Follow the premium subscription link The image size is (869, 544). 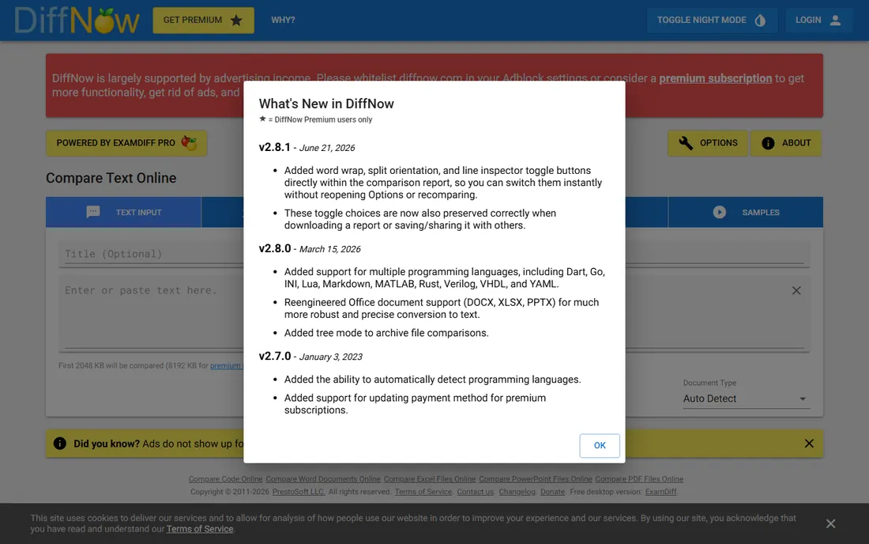click(715, 79)
